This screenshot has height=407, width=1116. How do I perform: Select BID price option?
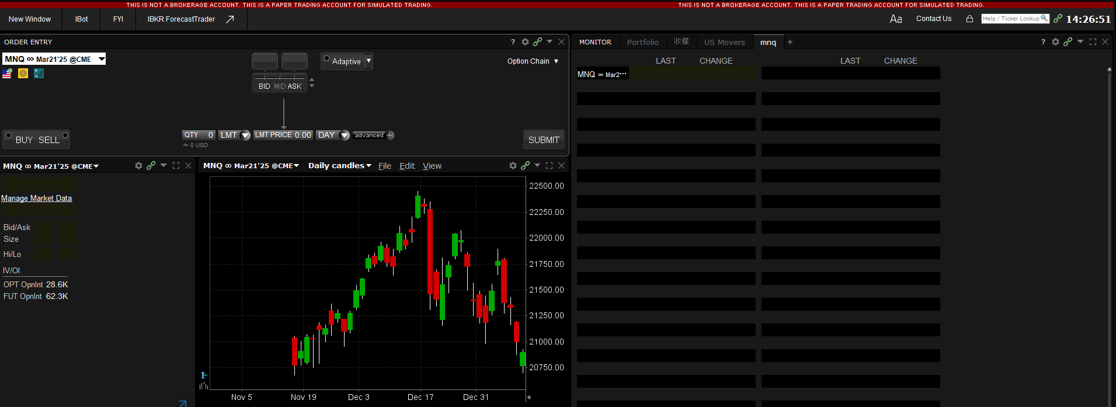[x=265, y=86]
